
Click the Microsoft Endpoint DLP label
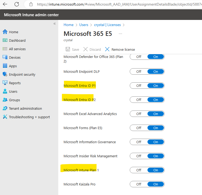click(x=82, y=72)
